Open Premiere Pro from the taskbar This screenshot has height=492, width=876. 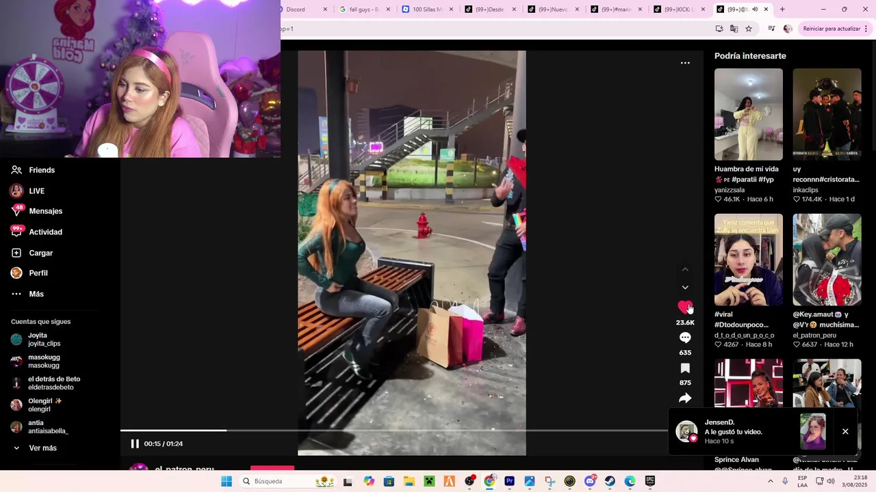pos(509,481)
